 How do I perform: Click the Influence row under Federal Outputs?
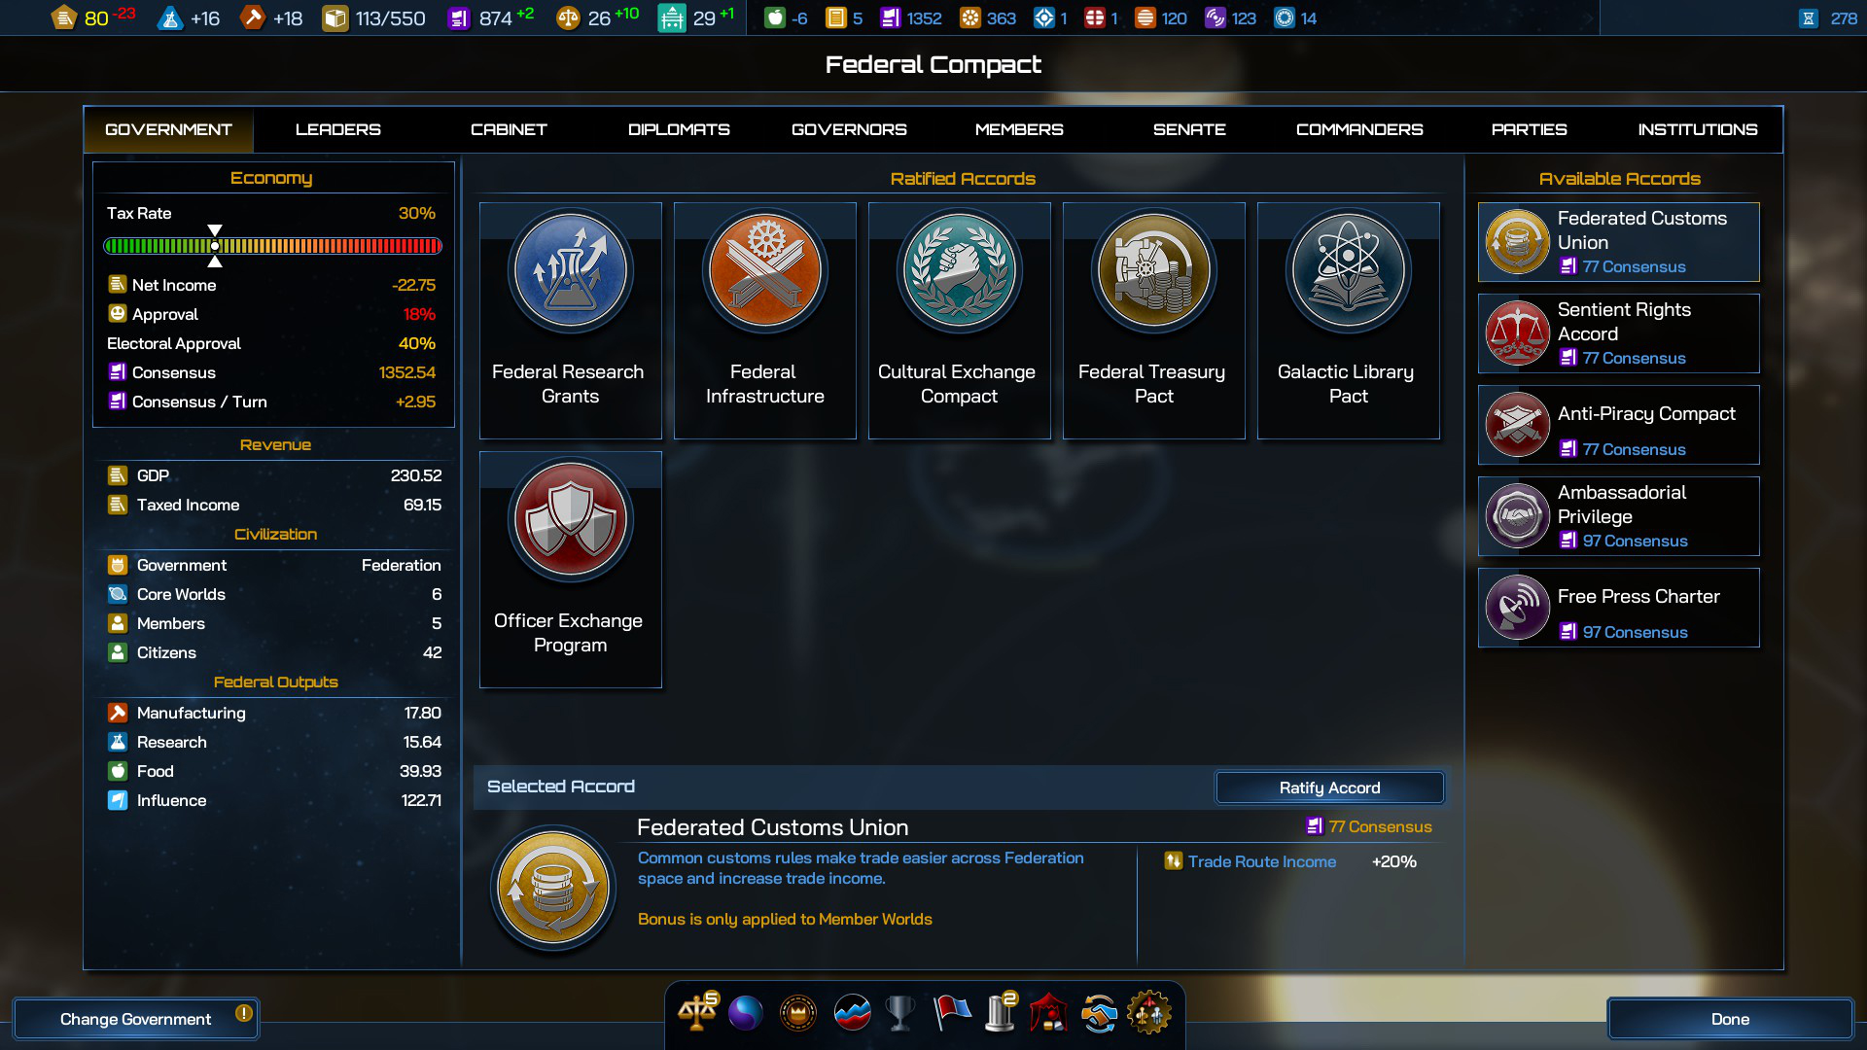[275, 800]
